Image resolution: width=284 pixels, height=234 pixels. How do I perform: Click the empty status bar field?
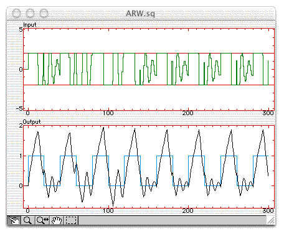tap(173, 220)
